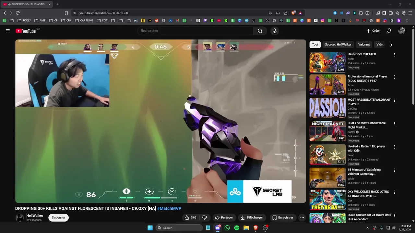Viewport: 415px width, 233px height.
Task: Show more filter chips with the arrow
Action: [391, 45]
